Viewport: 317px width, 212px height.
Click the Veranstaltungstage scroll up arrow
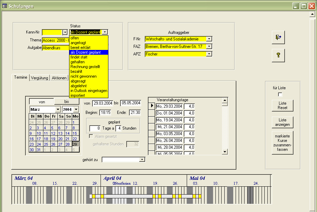click(x=225, y=100)
